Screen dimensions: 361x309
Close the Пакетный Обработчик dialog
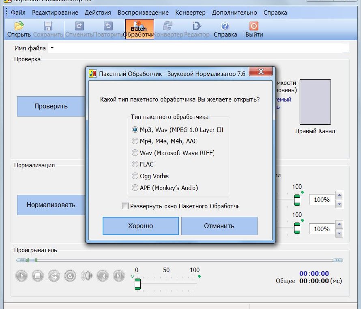pos(261,71)
